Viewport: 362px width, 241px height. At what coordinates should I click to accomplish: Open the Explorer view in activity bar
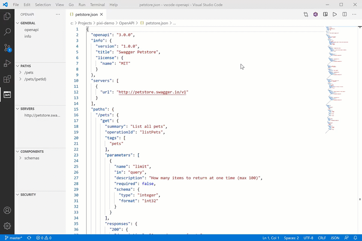[7, 16]
